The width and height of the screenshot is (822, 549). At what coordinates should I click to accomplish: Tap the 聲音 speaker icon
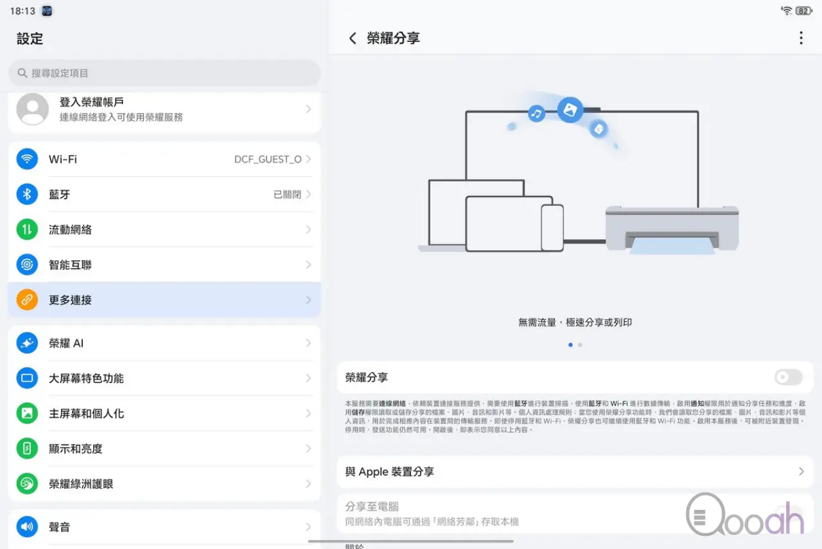pyautogui.click(x=27, y=527)
